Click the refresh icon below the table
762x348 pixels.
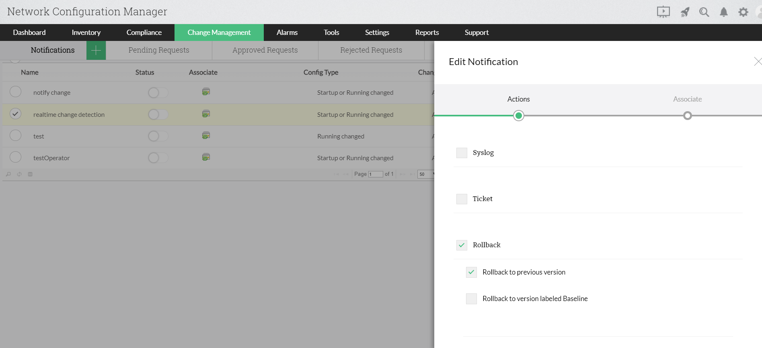[x=19, y=174]
